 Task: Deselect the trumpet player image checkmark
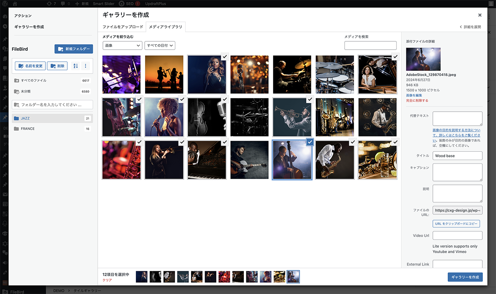pyautogui.click(x=310, y=99)
